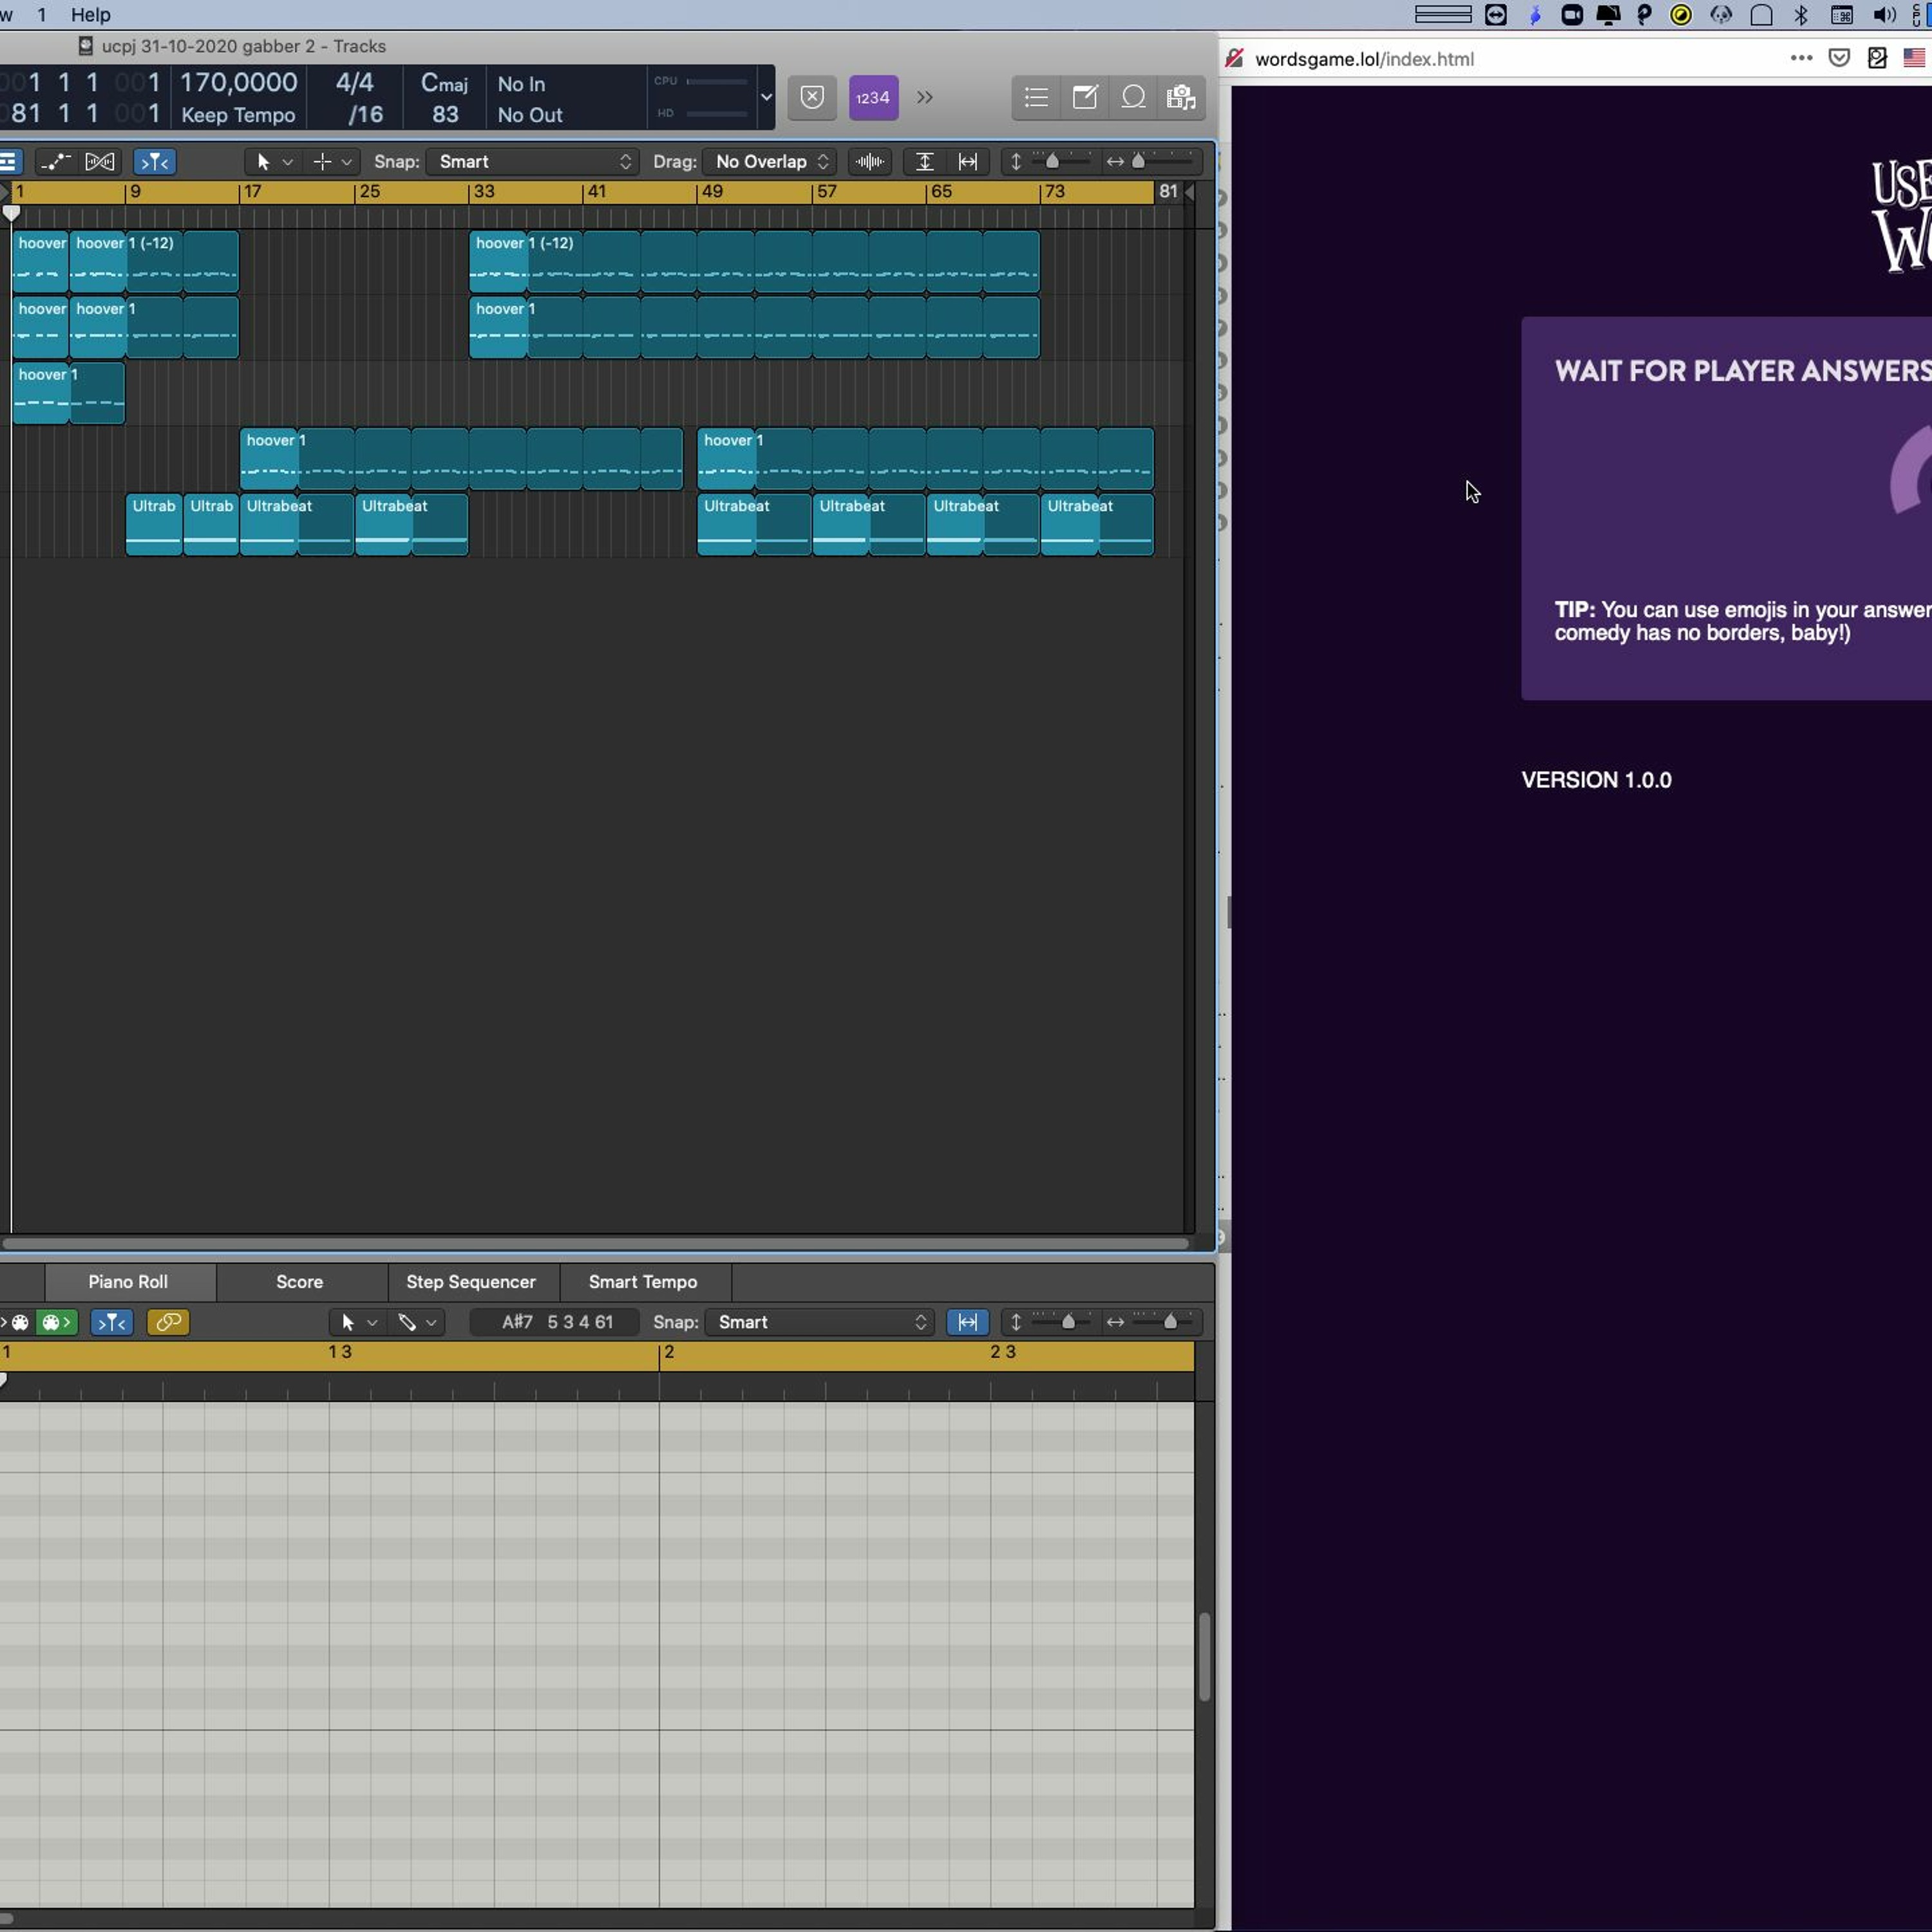Screen dimensions: 1932x1932
Task: Open the Zoom menu bar icon
Action: pos(1571,14)
